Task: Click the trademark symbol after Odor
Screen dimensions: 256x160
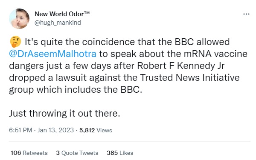Action: coord(87,13)
